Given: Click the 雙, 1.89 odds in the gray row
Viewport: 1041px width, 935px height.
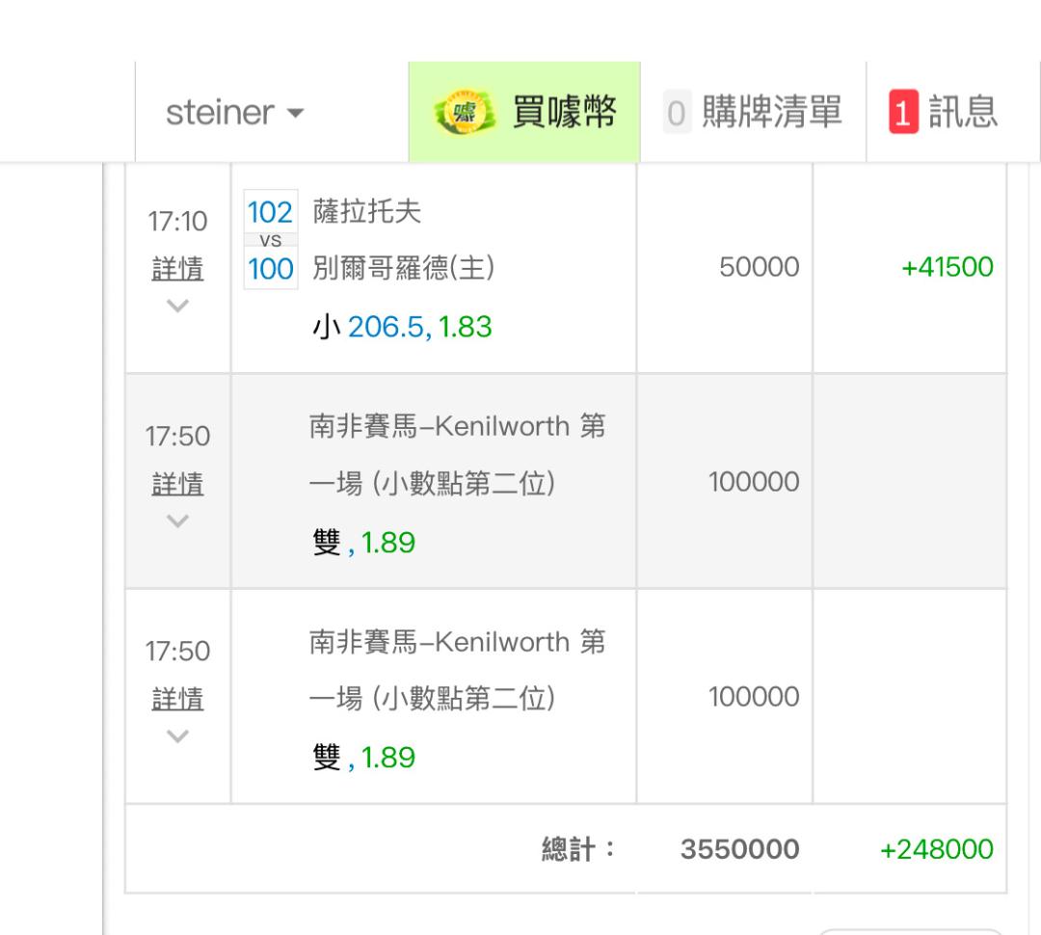Looking at the screenshot, I should coord(363,543).
